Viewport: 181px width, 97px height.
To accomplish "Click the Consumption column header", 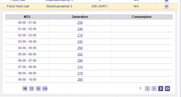I will pos(142,17).
